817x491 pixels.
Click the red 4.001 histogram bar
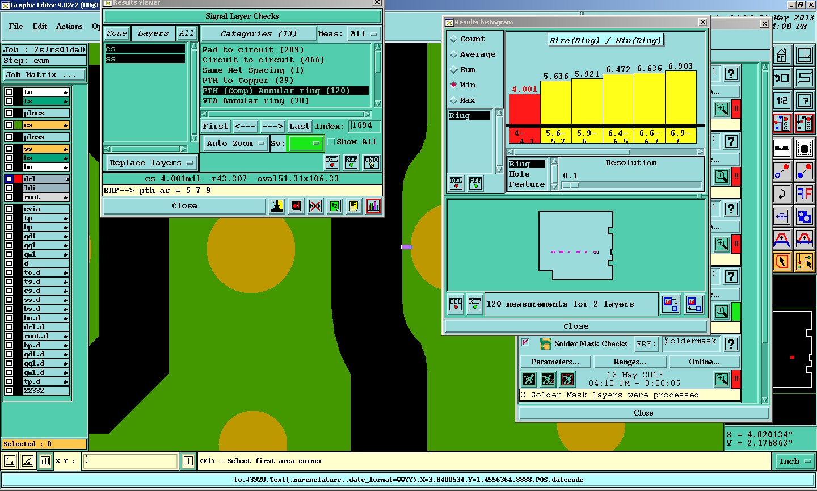click(x=524, y=109)
